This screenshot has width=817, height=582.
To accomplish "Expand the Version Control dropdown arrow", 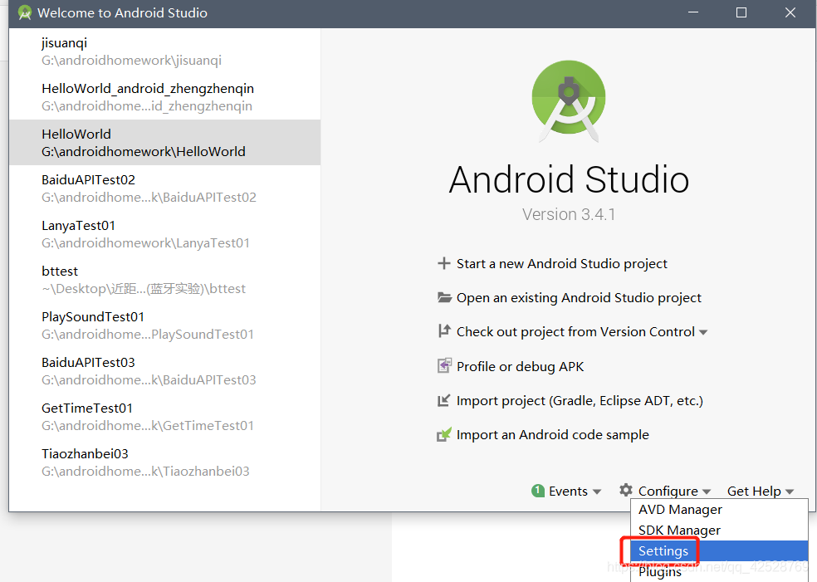I will [x=703, y=332].
